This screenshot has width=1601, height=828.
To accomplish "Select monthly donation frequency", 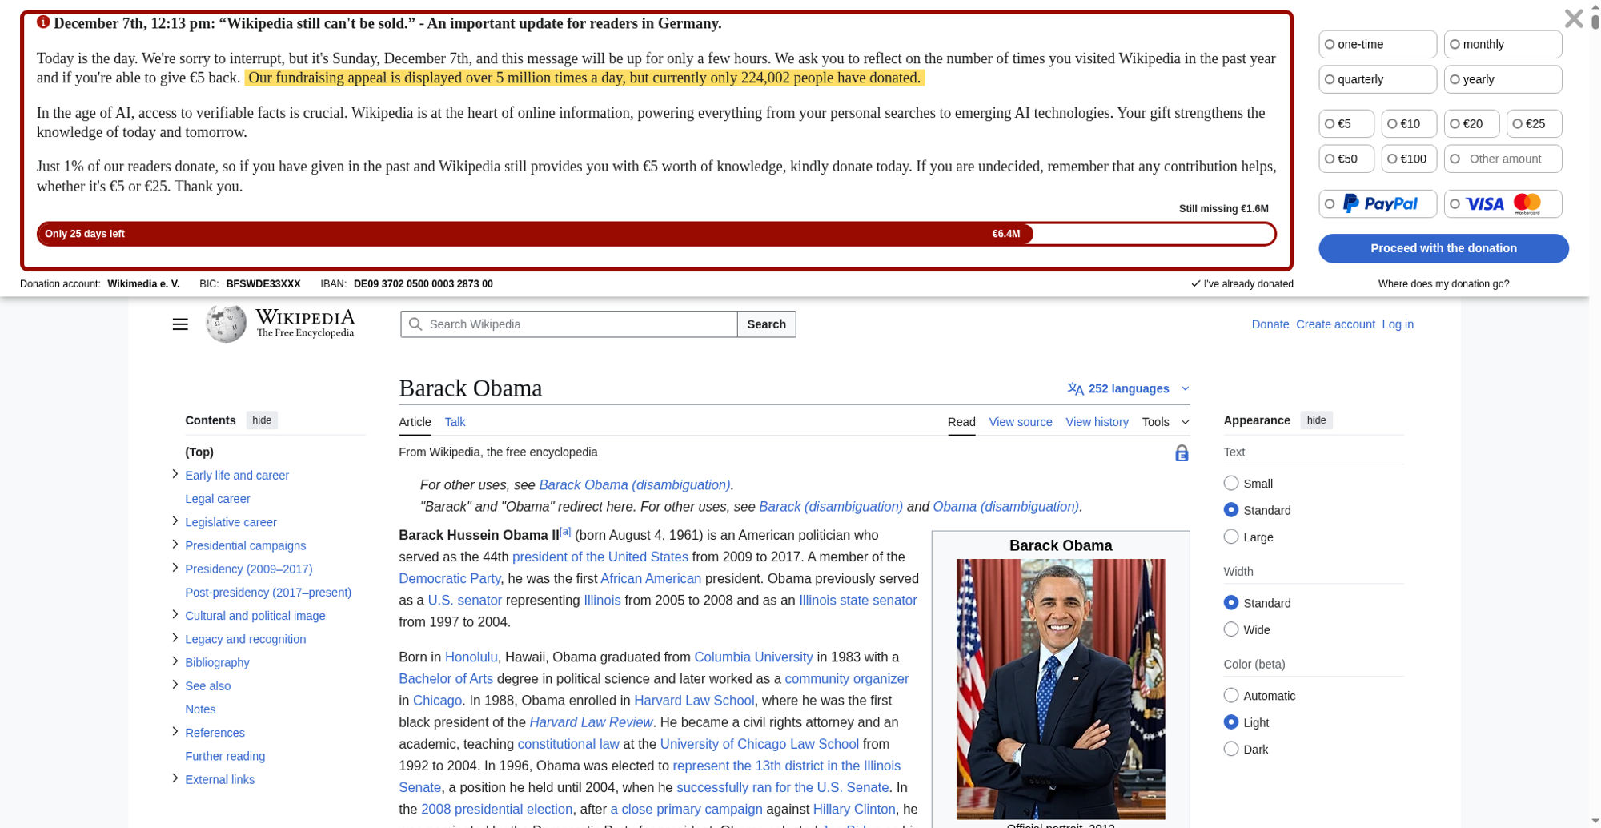I will pyautogui.click(x=1502, y=45).
